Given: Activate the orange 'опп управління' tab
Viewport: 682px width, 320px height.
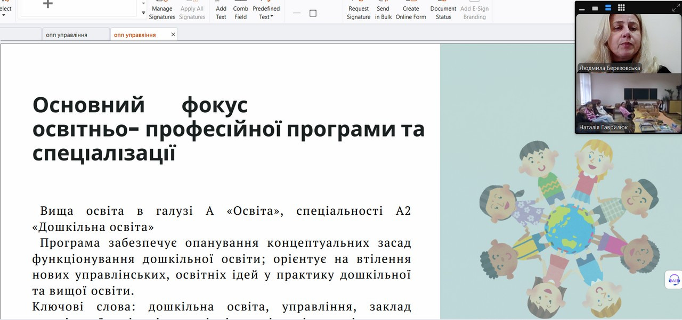Looking at the screenshot, I should [135, 35].
